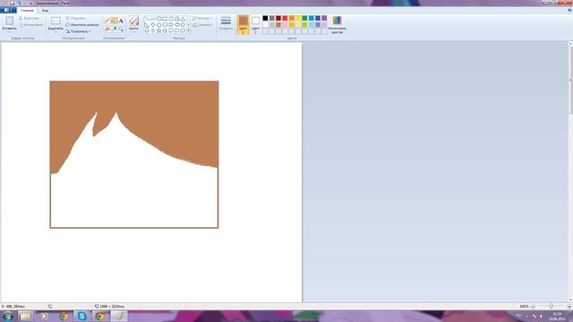Activate Color 1 brown selector
573x322 pixels.
243,25
